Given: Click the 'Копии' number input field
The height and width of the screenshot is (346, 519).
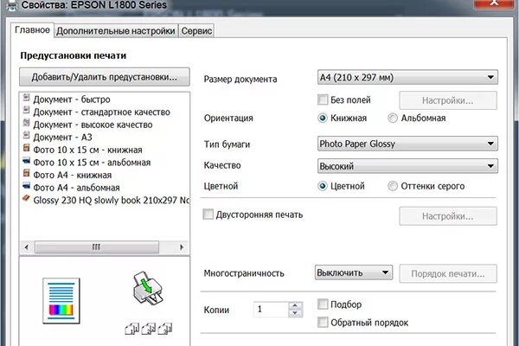Looking at the screenshot, I should pyautogui.click(x=271, y=310).
